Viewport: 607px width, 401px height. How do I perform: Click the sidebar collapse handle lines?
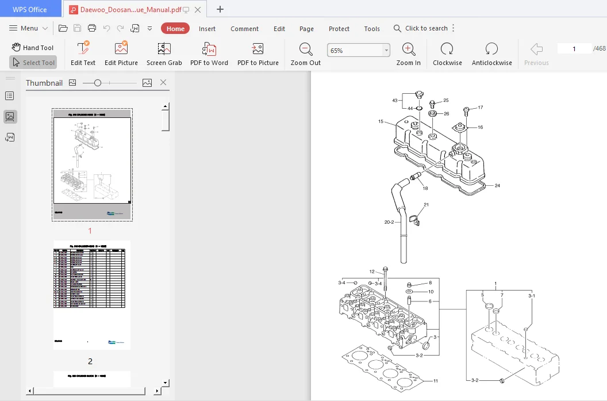click(10, 79)
